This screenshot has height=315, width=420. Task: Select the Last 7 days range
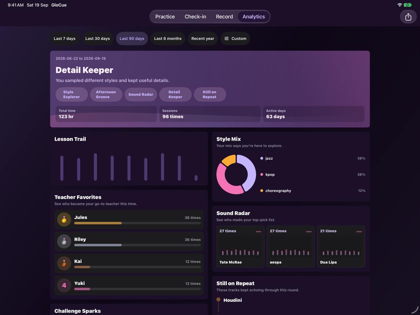64,38
